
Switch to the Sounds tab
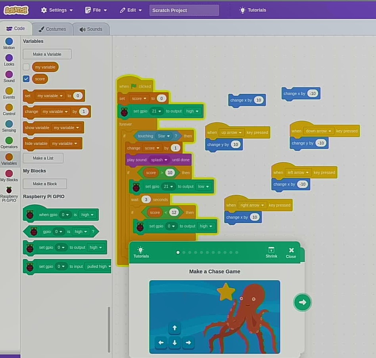point(91,29)
